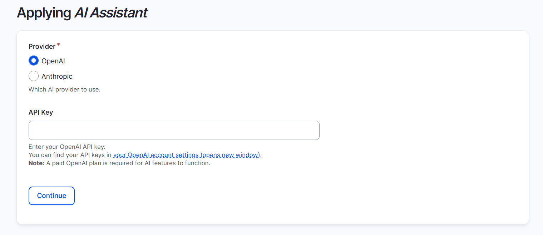Click the "Enter your OpenAI API key." hint

pos(67,147)
